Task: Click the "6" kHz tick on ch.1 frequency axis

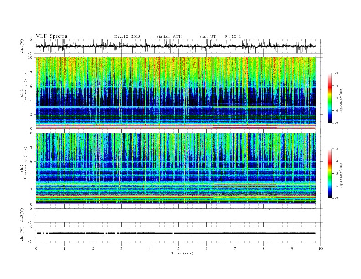Action: [31, 86]
